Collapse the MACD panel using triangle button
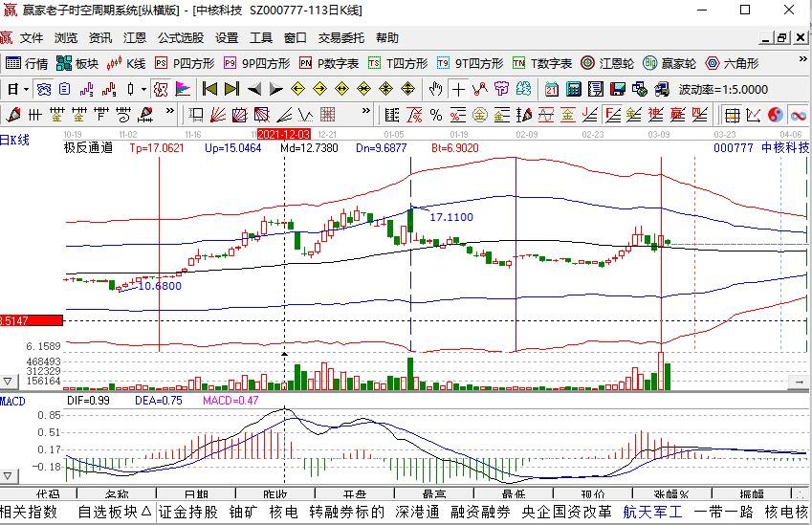Viewport: 812px width, 525px height. pos(9,474)
